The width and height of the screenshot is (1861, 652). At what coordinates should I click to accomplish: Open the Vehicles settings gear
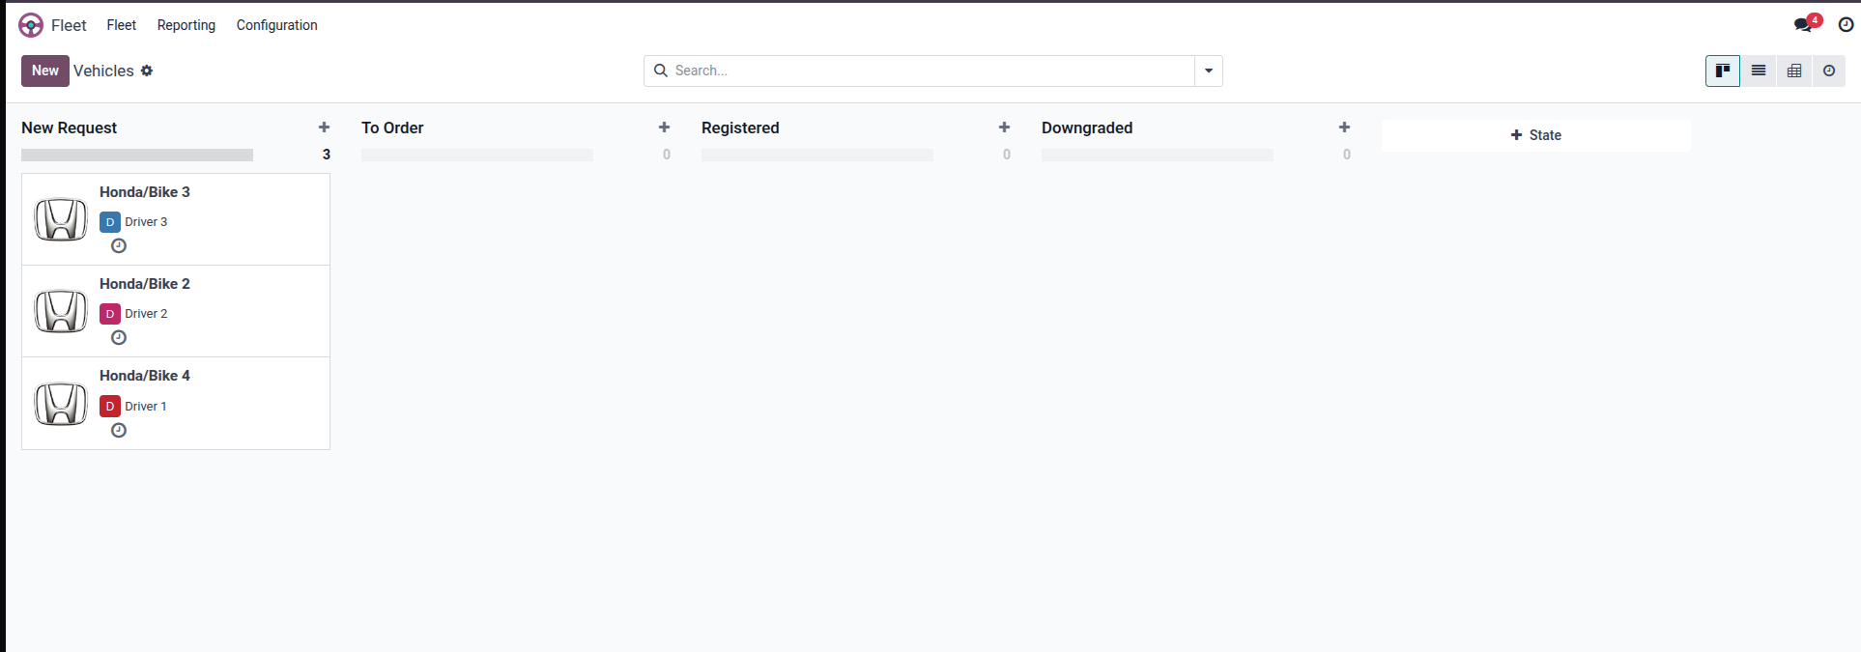point(147,71)
